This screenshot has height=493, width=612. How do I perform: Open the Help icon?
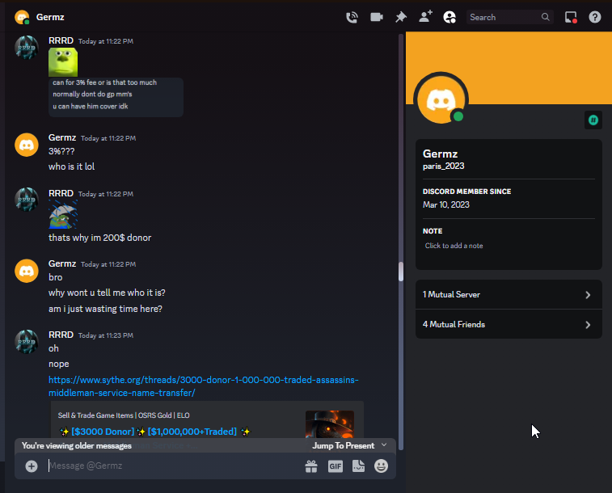point(595,17)
